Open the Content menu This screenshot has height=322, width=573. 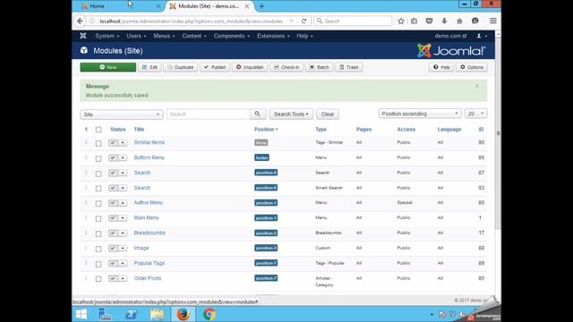[x=194, y=36]
